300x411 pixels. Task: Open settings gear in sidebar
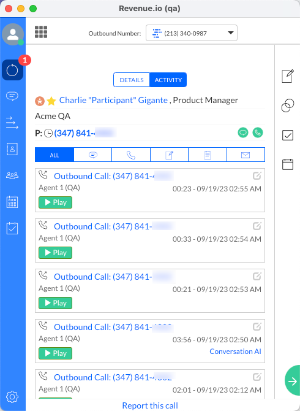12,396
